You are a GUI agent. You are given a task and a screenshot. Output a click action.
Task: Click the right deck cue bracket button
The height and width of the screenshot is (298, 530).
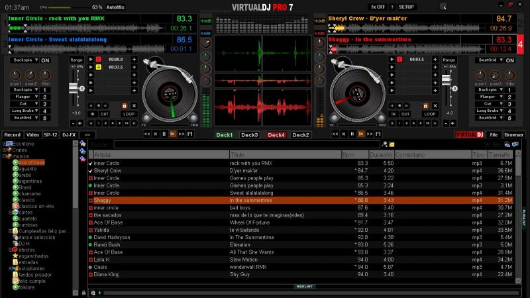click(378, 134)
